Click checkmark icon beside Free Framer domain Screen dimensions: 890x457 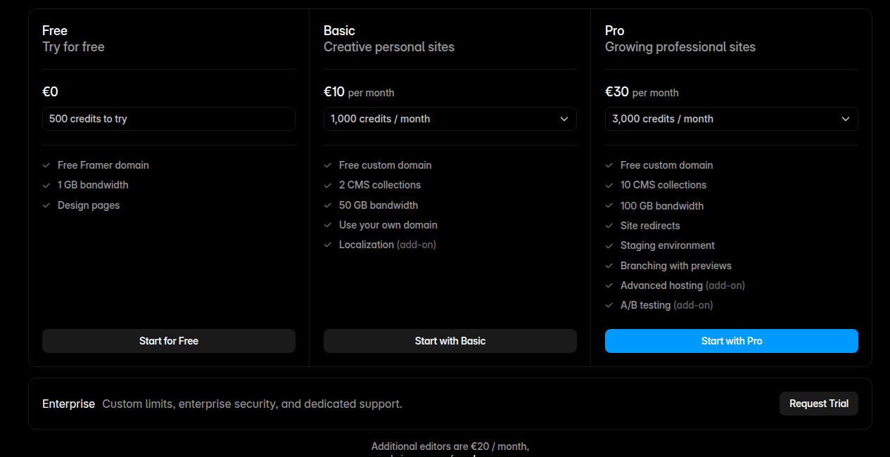[x=46, y=165]
